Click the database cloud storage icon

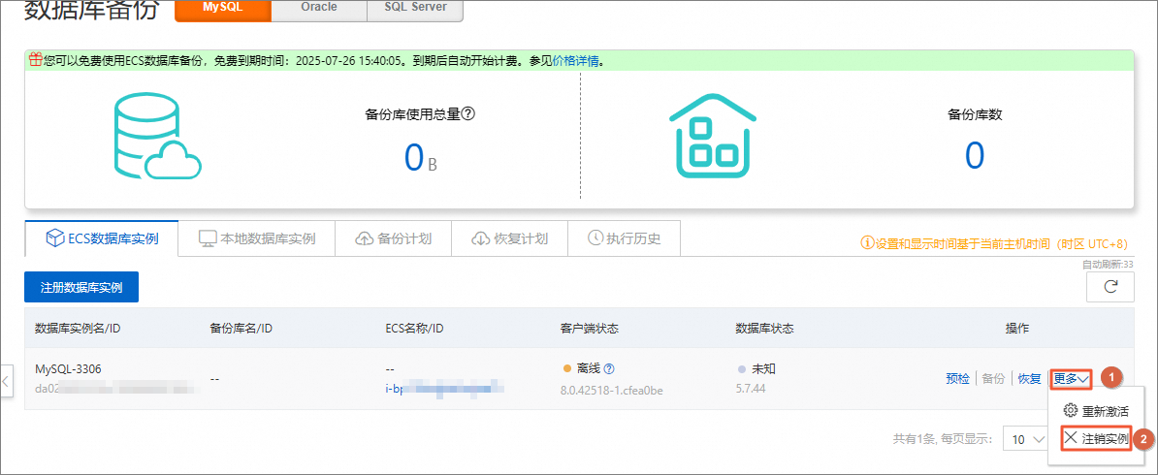[158, 136]
